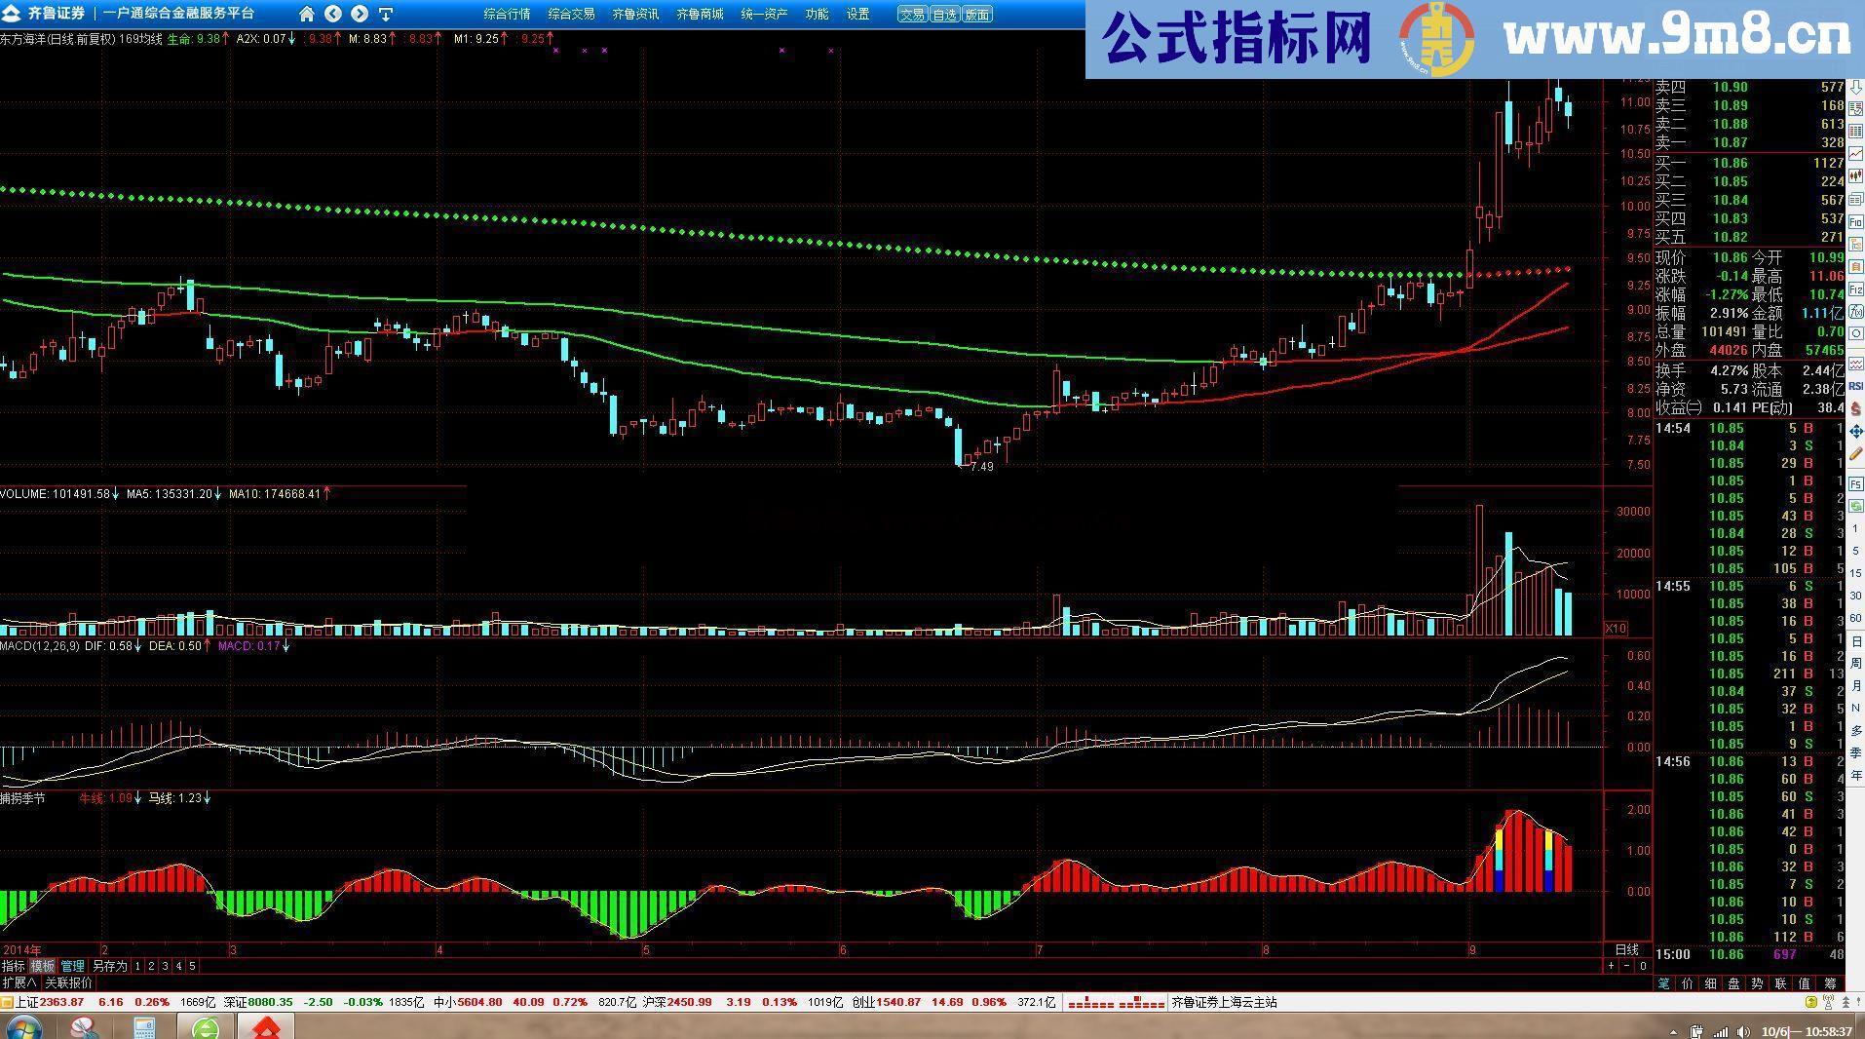Click template slot 3 button
The height and width of the screenshot is (1039, 1865).
point(166,965)
